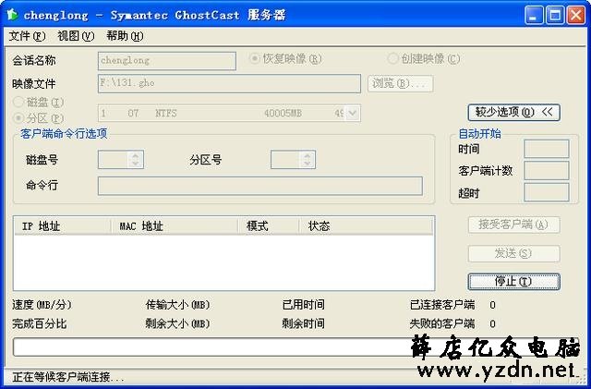This screenshot has width=591, height=389.
Task: Click 较少选项(O) << to collapse options
Action: [x=513, y=113]
